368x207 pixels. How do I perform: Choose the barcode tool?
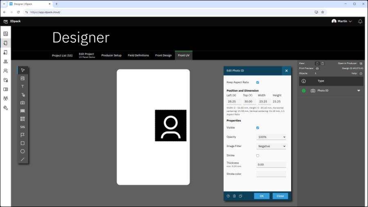(22, 111)
